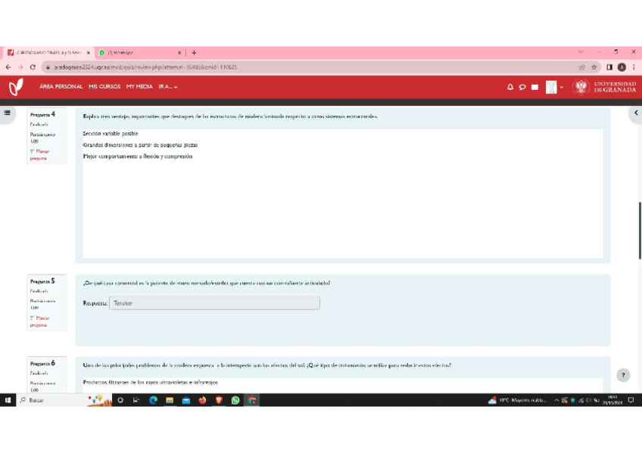
Task: Show hidden system tray icons
Action: tap(556, 400)
